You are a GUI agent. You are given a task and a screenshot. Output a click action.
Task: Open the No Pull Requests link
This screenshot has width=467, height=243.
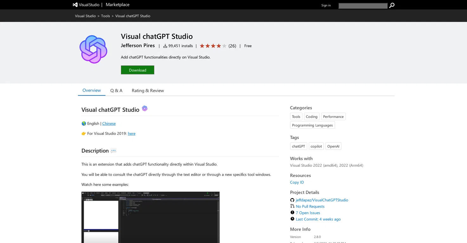(x=310, y=206)
